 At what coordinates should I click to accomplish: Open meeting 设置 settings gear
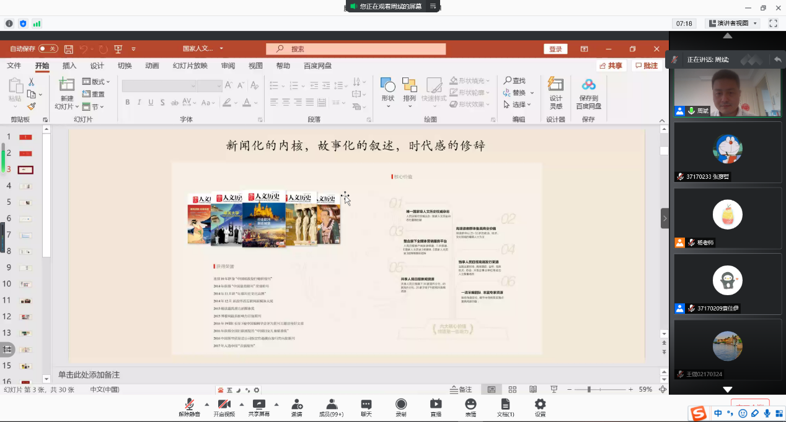click(540, 405)
